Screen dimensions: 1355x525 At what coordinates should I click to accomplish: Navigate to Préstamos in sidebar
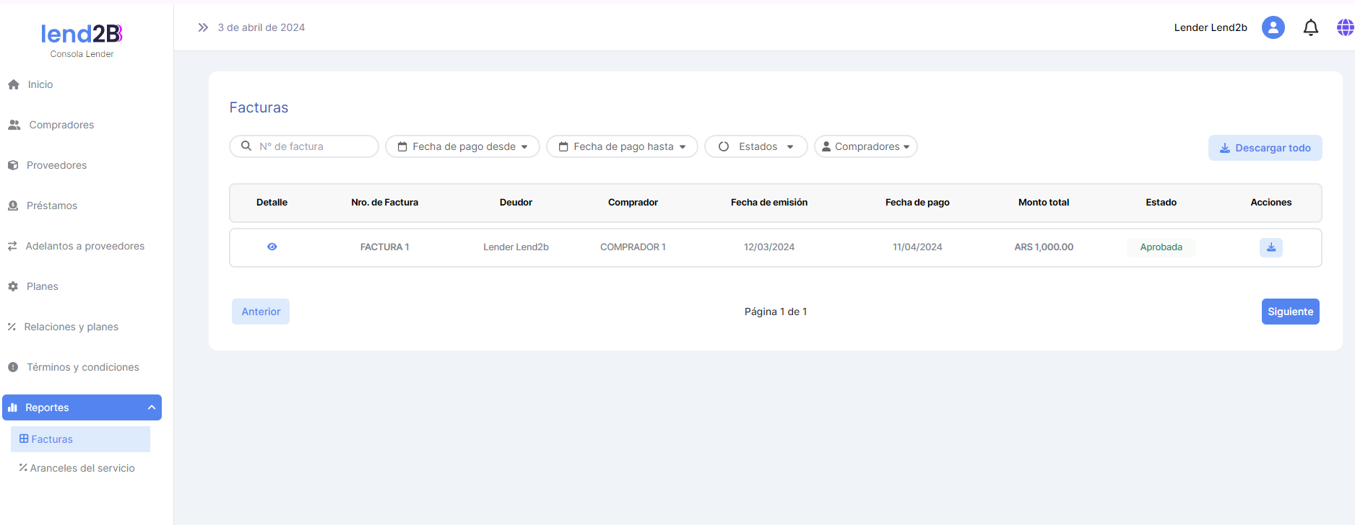coord(51,206)
